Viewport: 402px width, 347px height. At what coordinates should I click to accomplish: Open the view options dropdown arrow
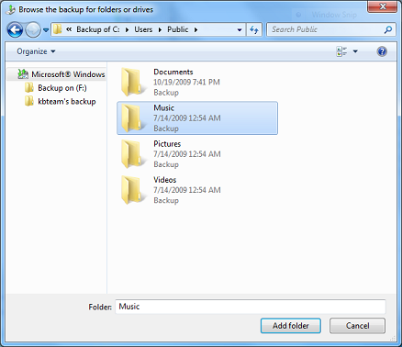coord(355,51)
